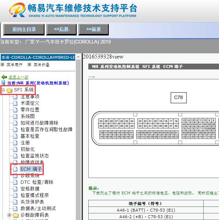
Task: Click the document icon next to 注册
Action: tap(15, 143)
